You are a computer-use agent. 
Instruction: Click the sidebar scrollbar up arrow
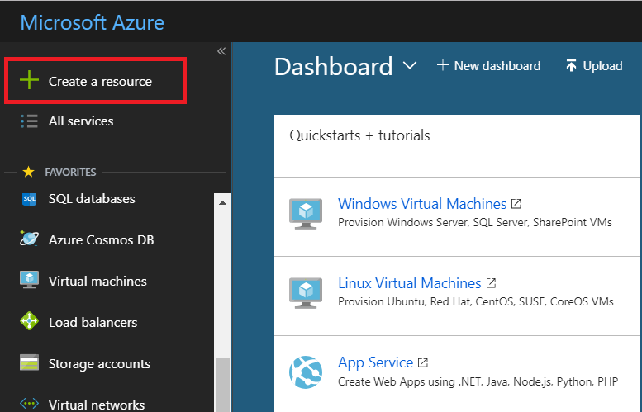tap(222, 202)
